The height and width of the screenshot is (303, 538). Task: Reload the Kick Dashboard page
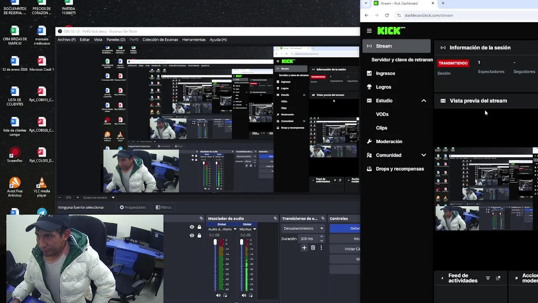(387, 15)
